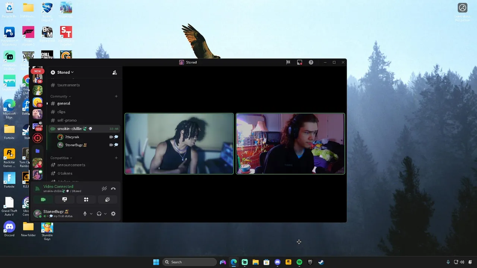Screen dimensions: 477x268
Task: Open Microsoft Store from the taskbar
Action: pos(266,262)
